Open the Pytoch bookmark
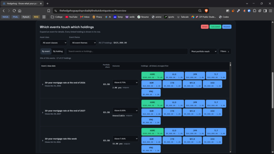274x154 pixels. 26,17
